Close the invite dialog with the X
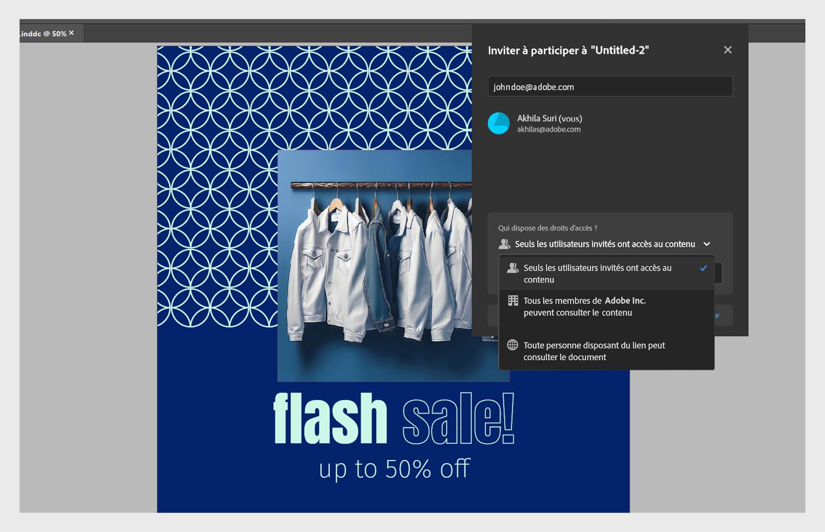 728,50
